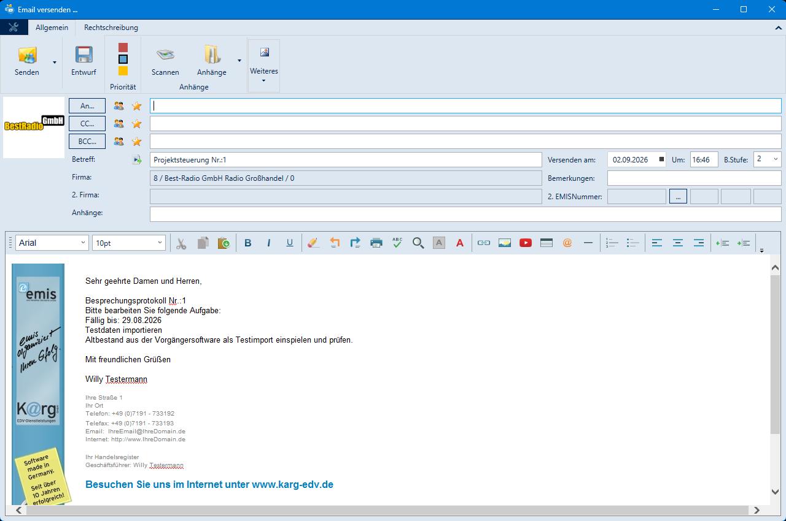The image size is (786, 521).
Task: Insert YouTube video icon
Action: pyautogui.click(x=526, y=243)
